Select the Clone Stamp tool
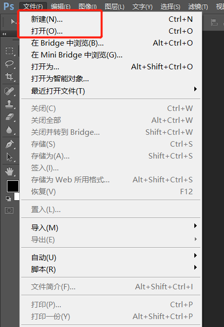 (x=9, y=104)
